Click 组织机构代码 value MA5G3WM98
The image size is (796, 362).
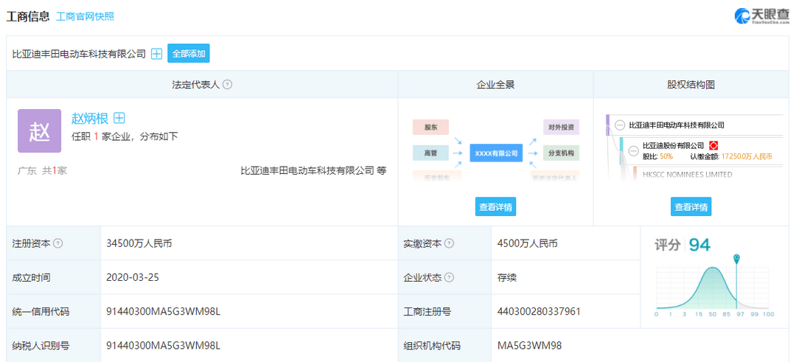(x=529, y=346)
